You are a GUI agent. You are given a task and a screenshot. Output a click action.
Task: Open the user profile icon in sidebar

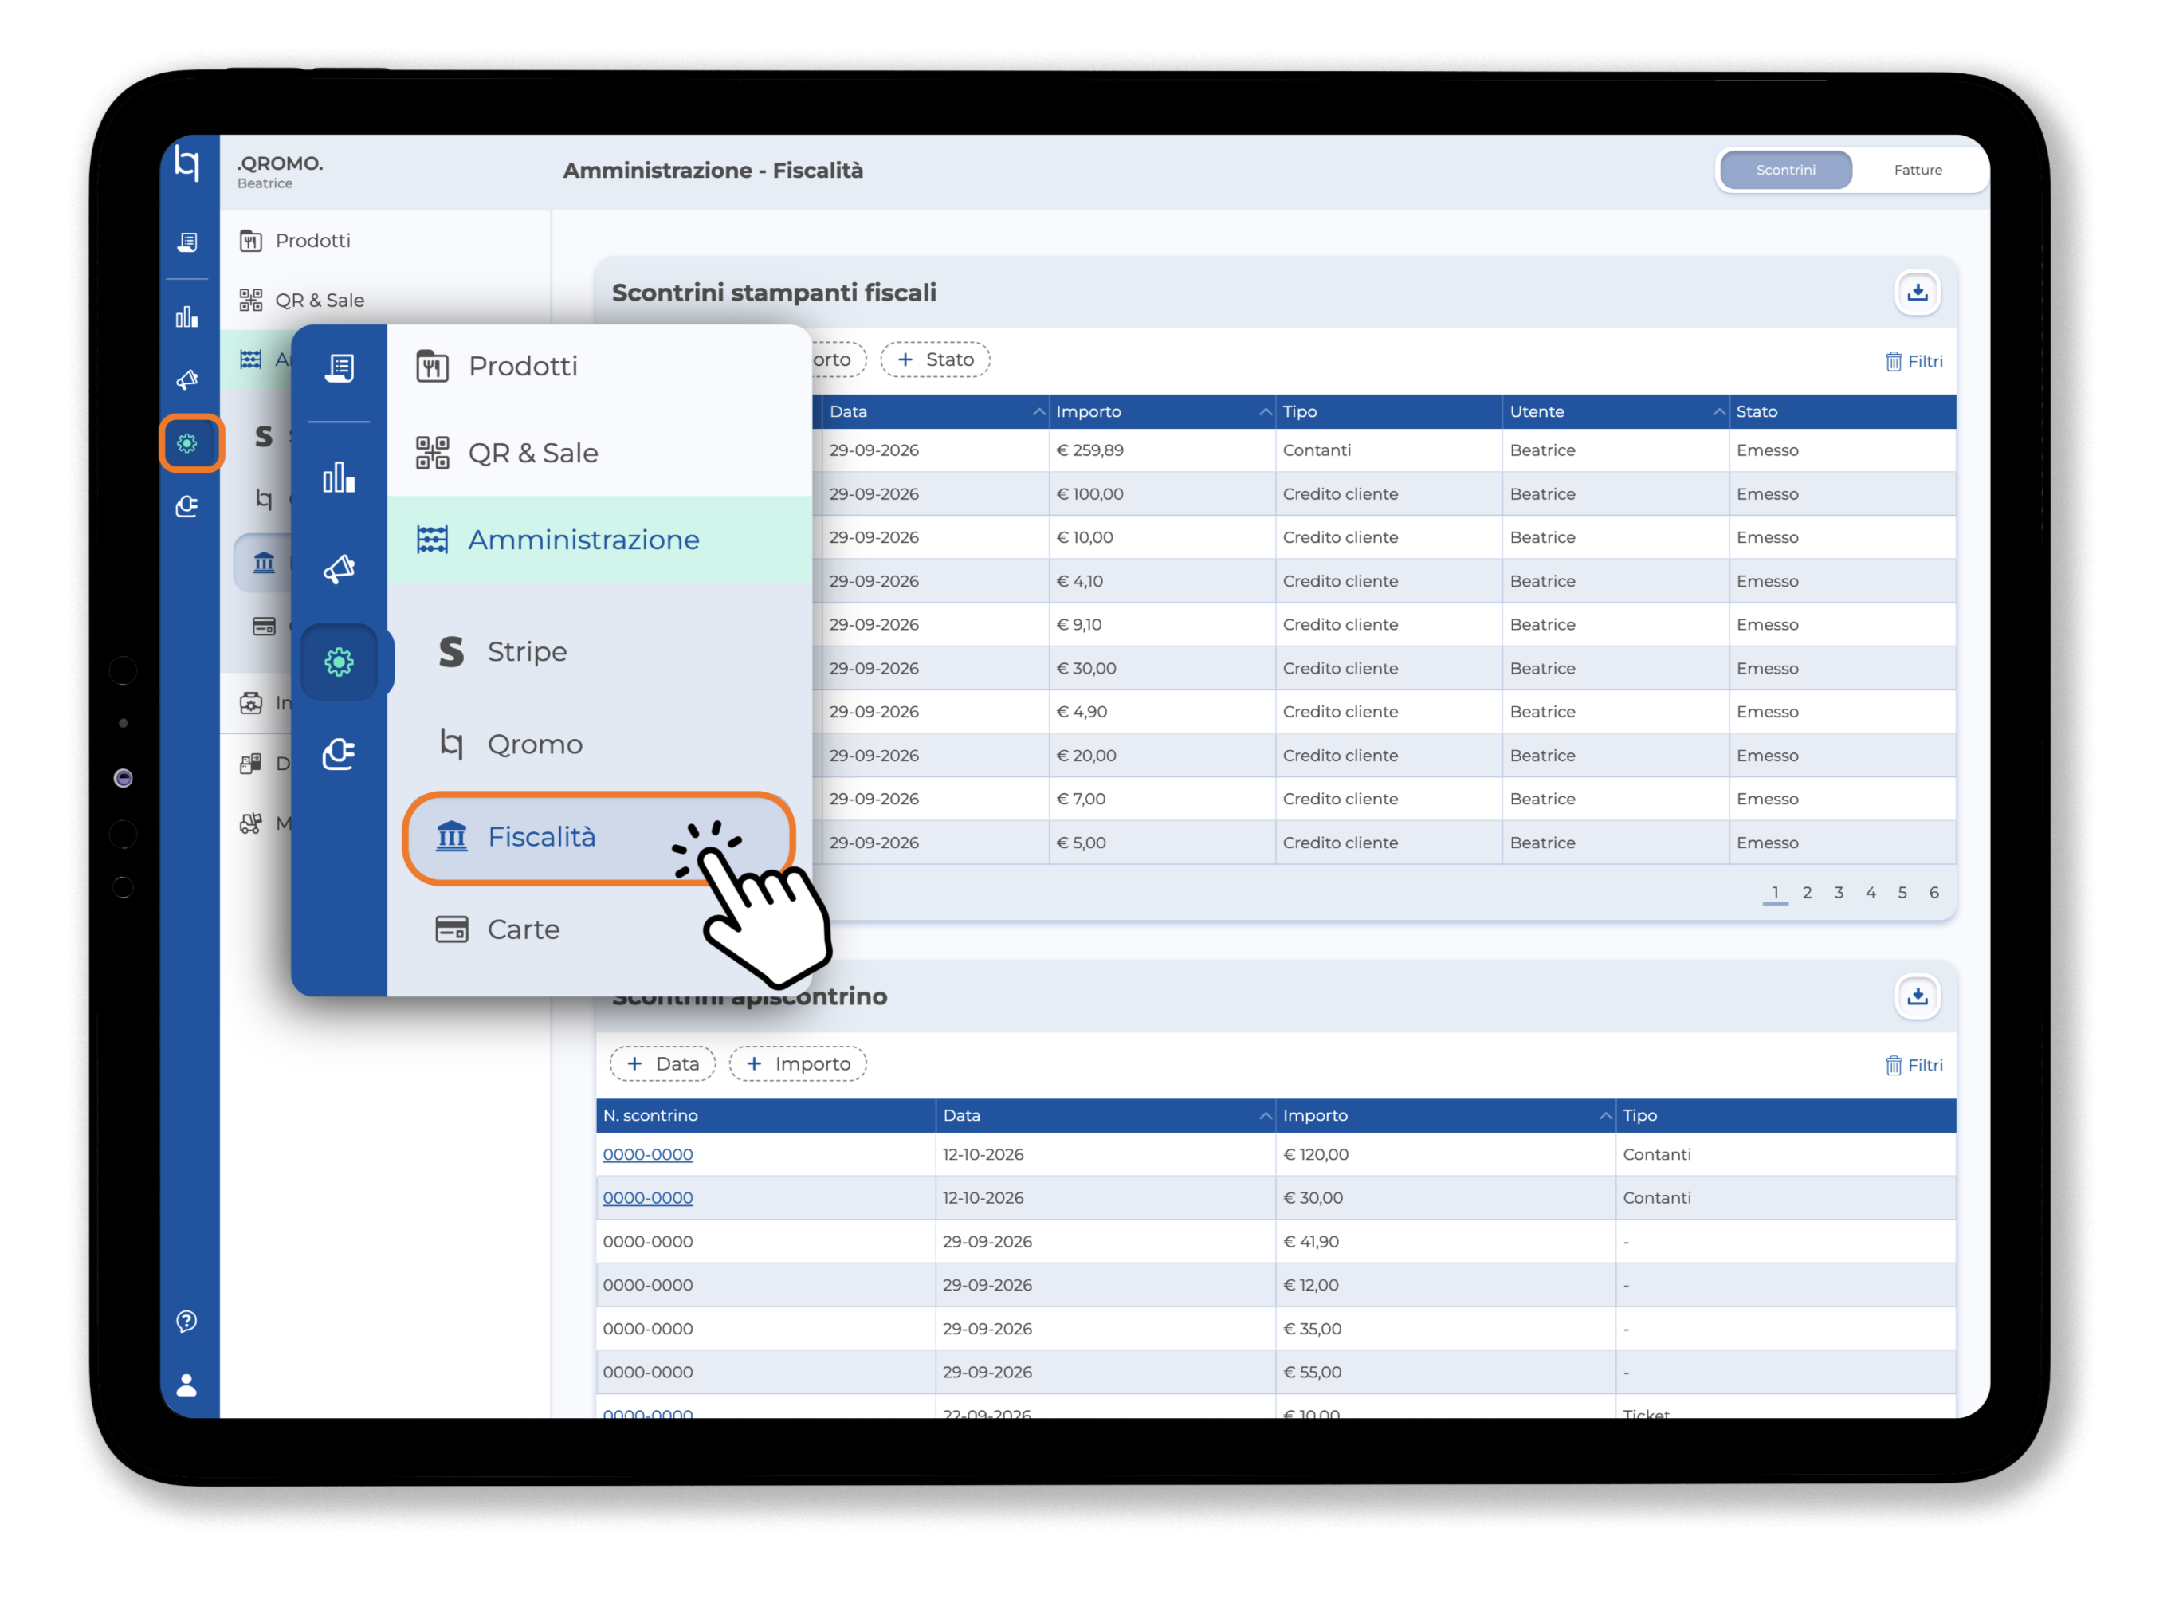coord(186,1385)
